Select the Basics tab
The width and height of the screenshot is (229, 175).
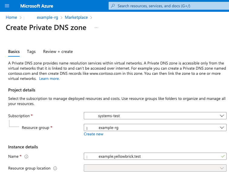pos(14,51)
